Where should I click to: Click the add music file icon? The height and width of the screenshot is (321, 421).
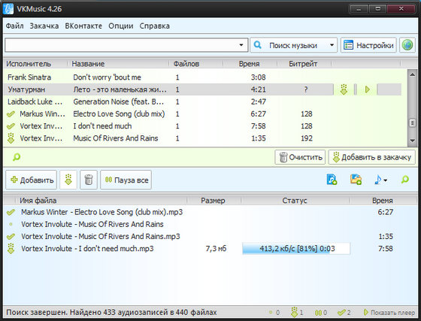tap(332, 179)
